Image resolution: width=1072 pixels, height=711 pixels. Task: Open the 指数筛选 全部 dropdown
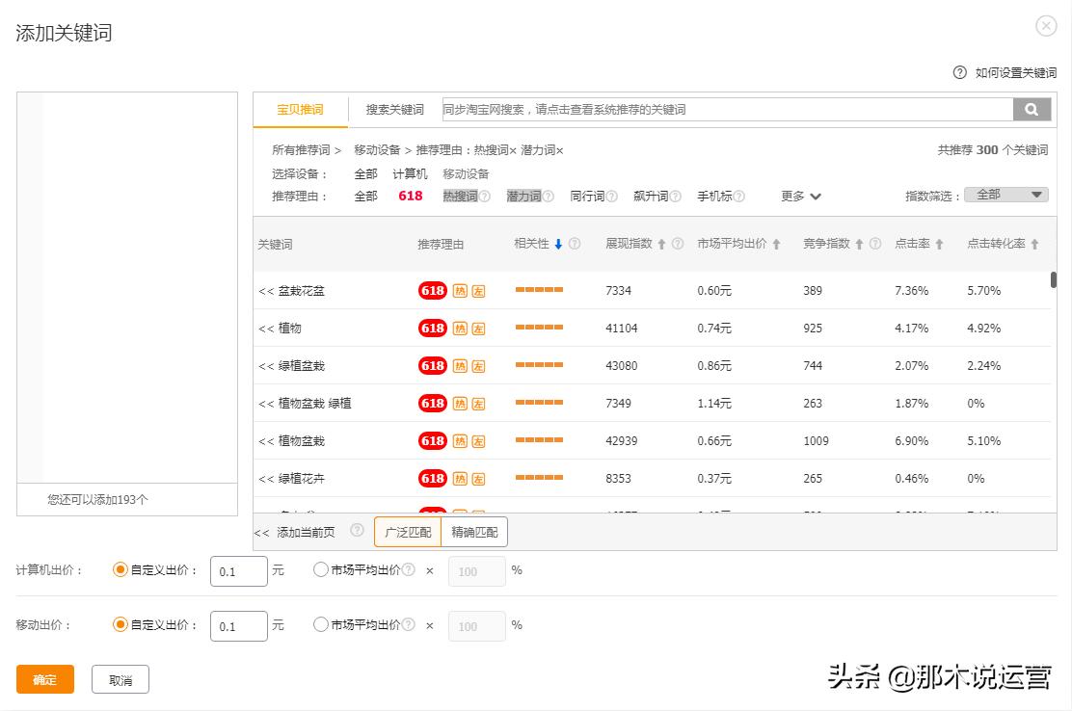(1005, 195)
